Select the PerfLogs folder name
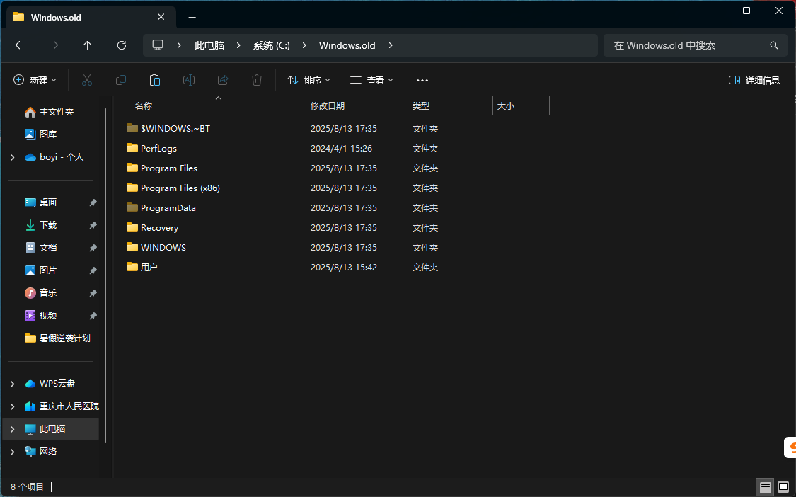Image resolution: width=796 pixels, height=497 pixels. 159,149
